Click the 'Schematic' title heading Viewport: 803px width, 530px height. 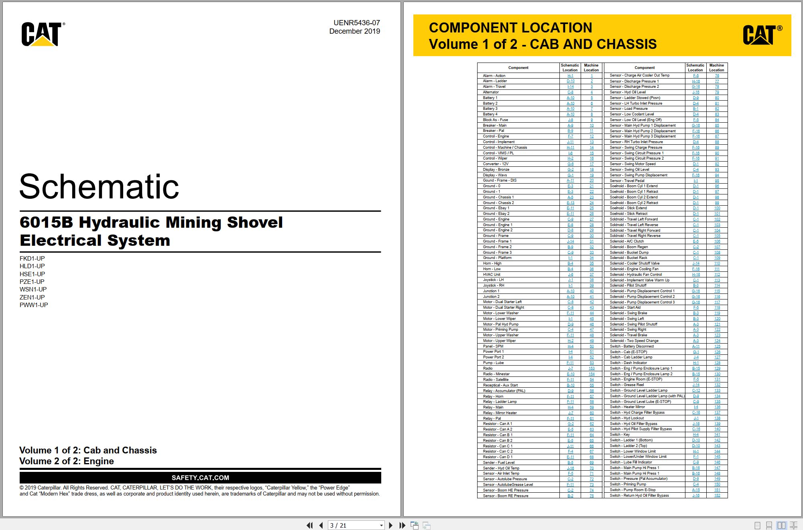pos(99,186)
